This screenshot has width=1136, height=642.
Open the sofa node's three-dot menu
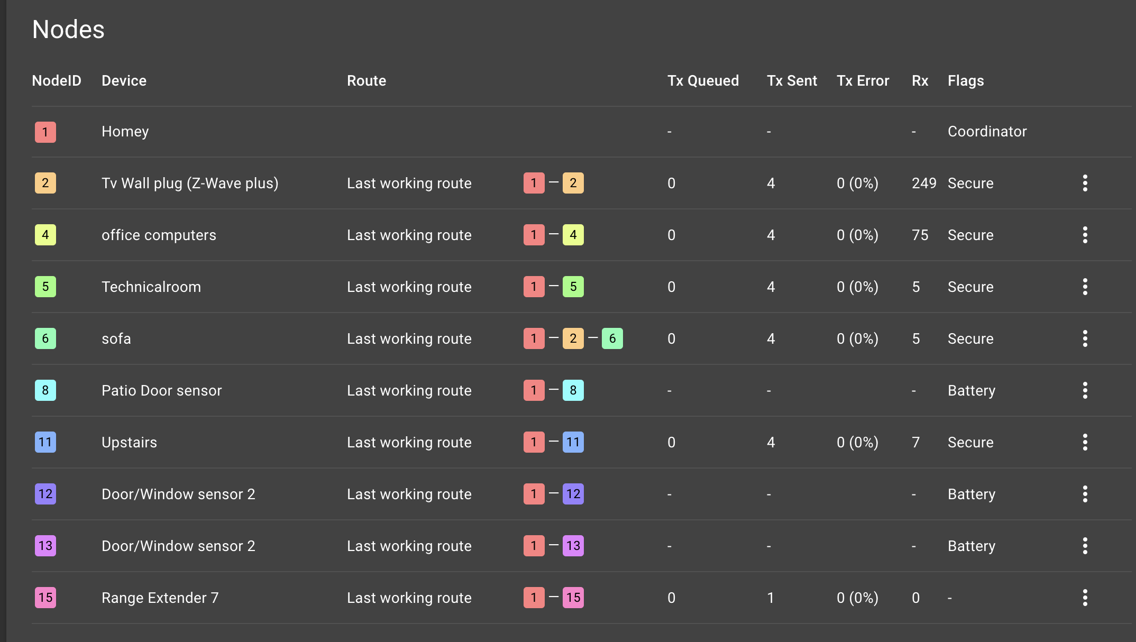tap(1085, 338)
